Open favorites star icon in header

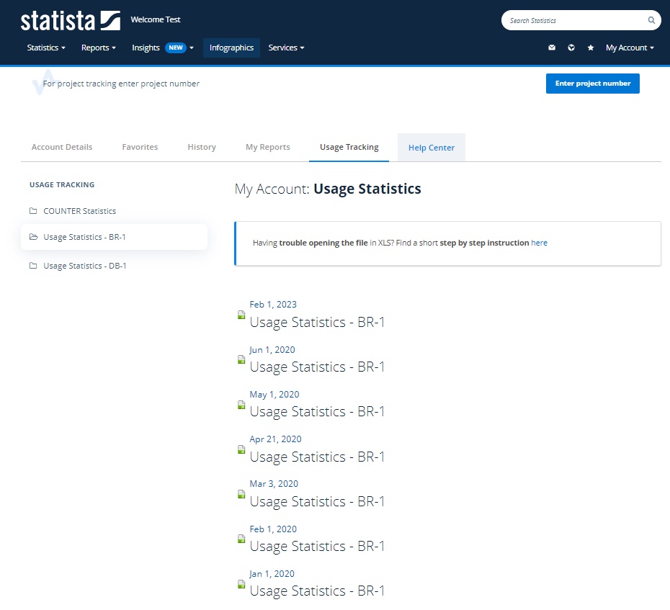point(591,48)
